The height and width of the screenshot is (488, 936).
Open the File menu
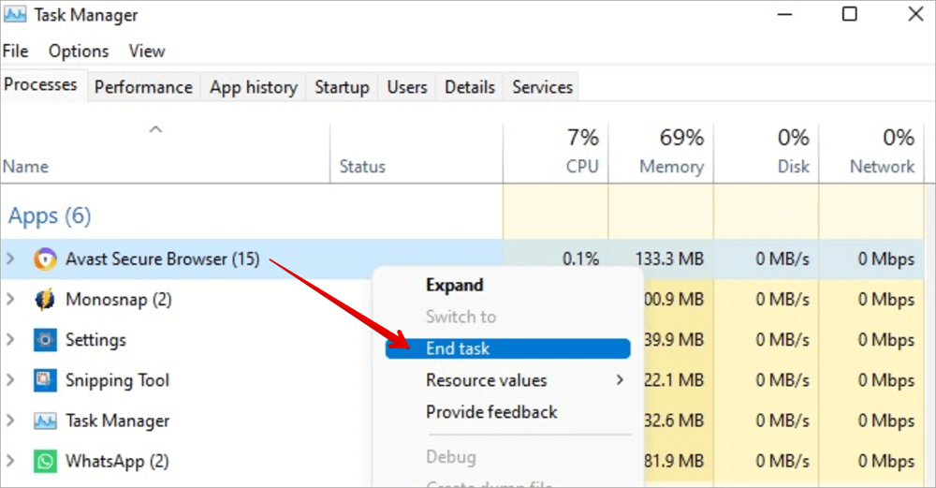16,52
